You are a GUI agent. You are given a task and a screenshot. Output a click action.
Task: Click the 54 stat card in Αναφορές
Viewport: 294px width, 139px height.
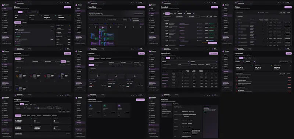[x=43, y=121]
